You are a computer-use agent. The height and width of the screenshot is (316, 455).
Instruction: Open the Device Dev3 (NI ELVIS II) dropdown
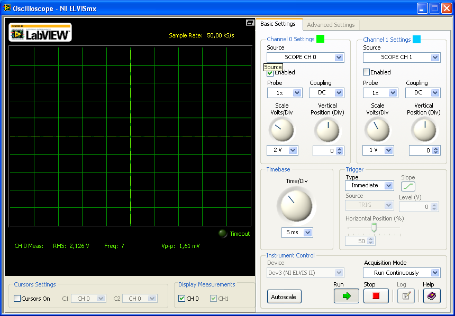[306, 273]
